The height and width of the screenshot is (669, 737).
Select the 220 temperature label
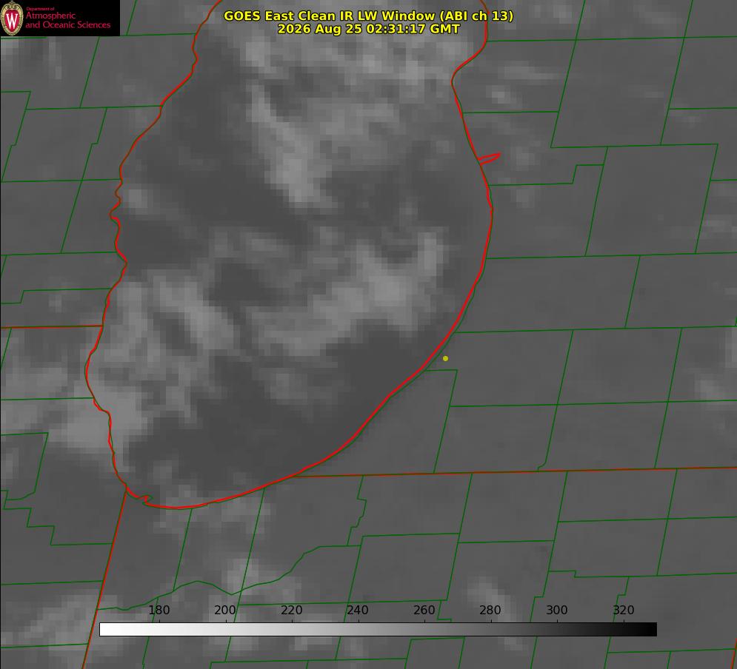coord(291,610)
